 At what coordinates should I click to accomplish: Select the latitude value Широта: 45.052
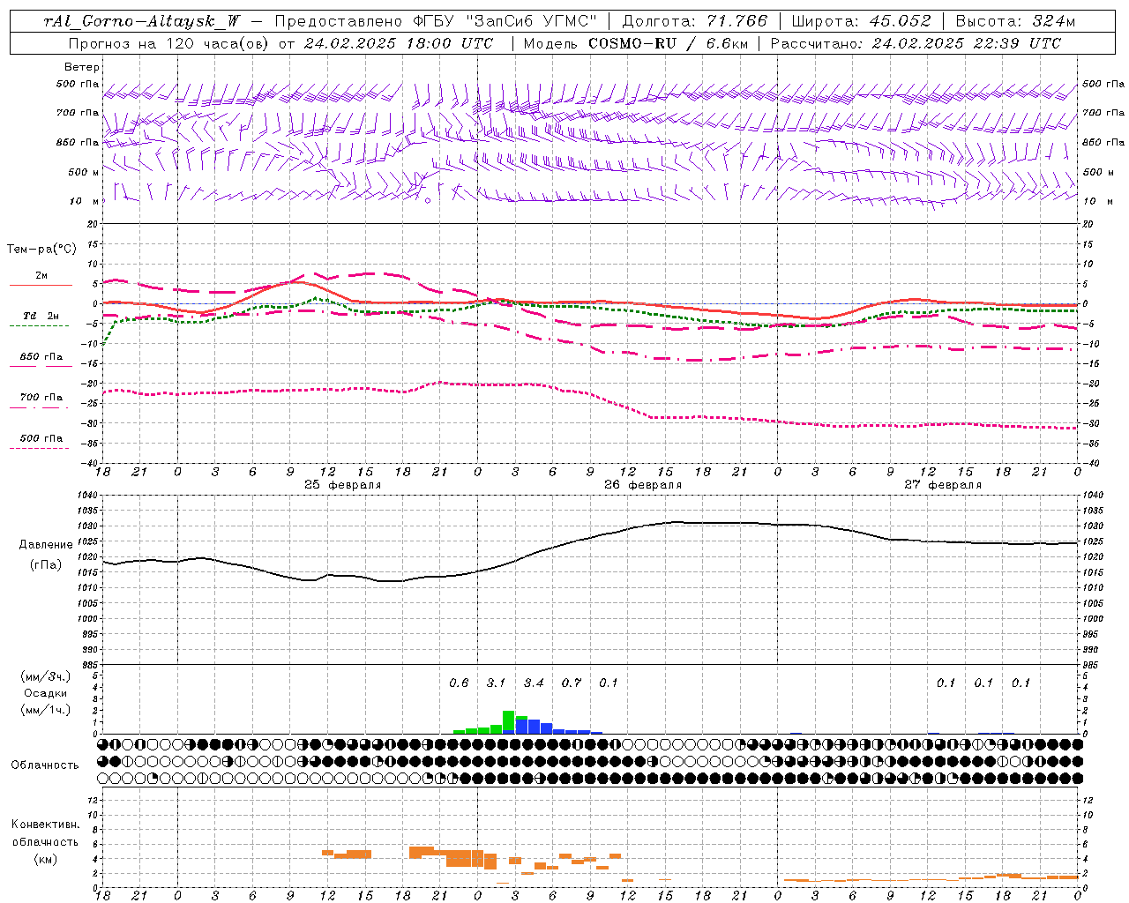861,21
